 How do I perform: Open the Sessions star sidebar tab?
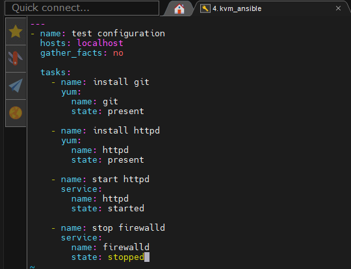click(x=16, y=32)
